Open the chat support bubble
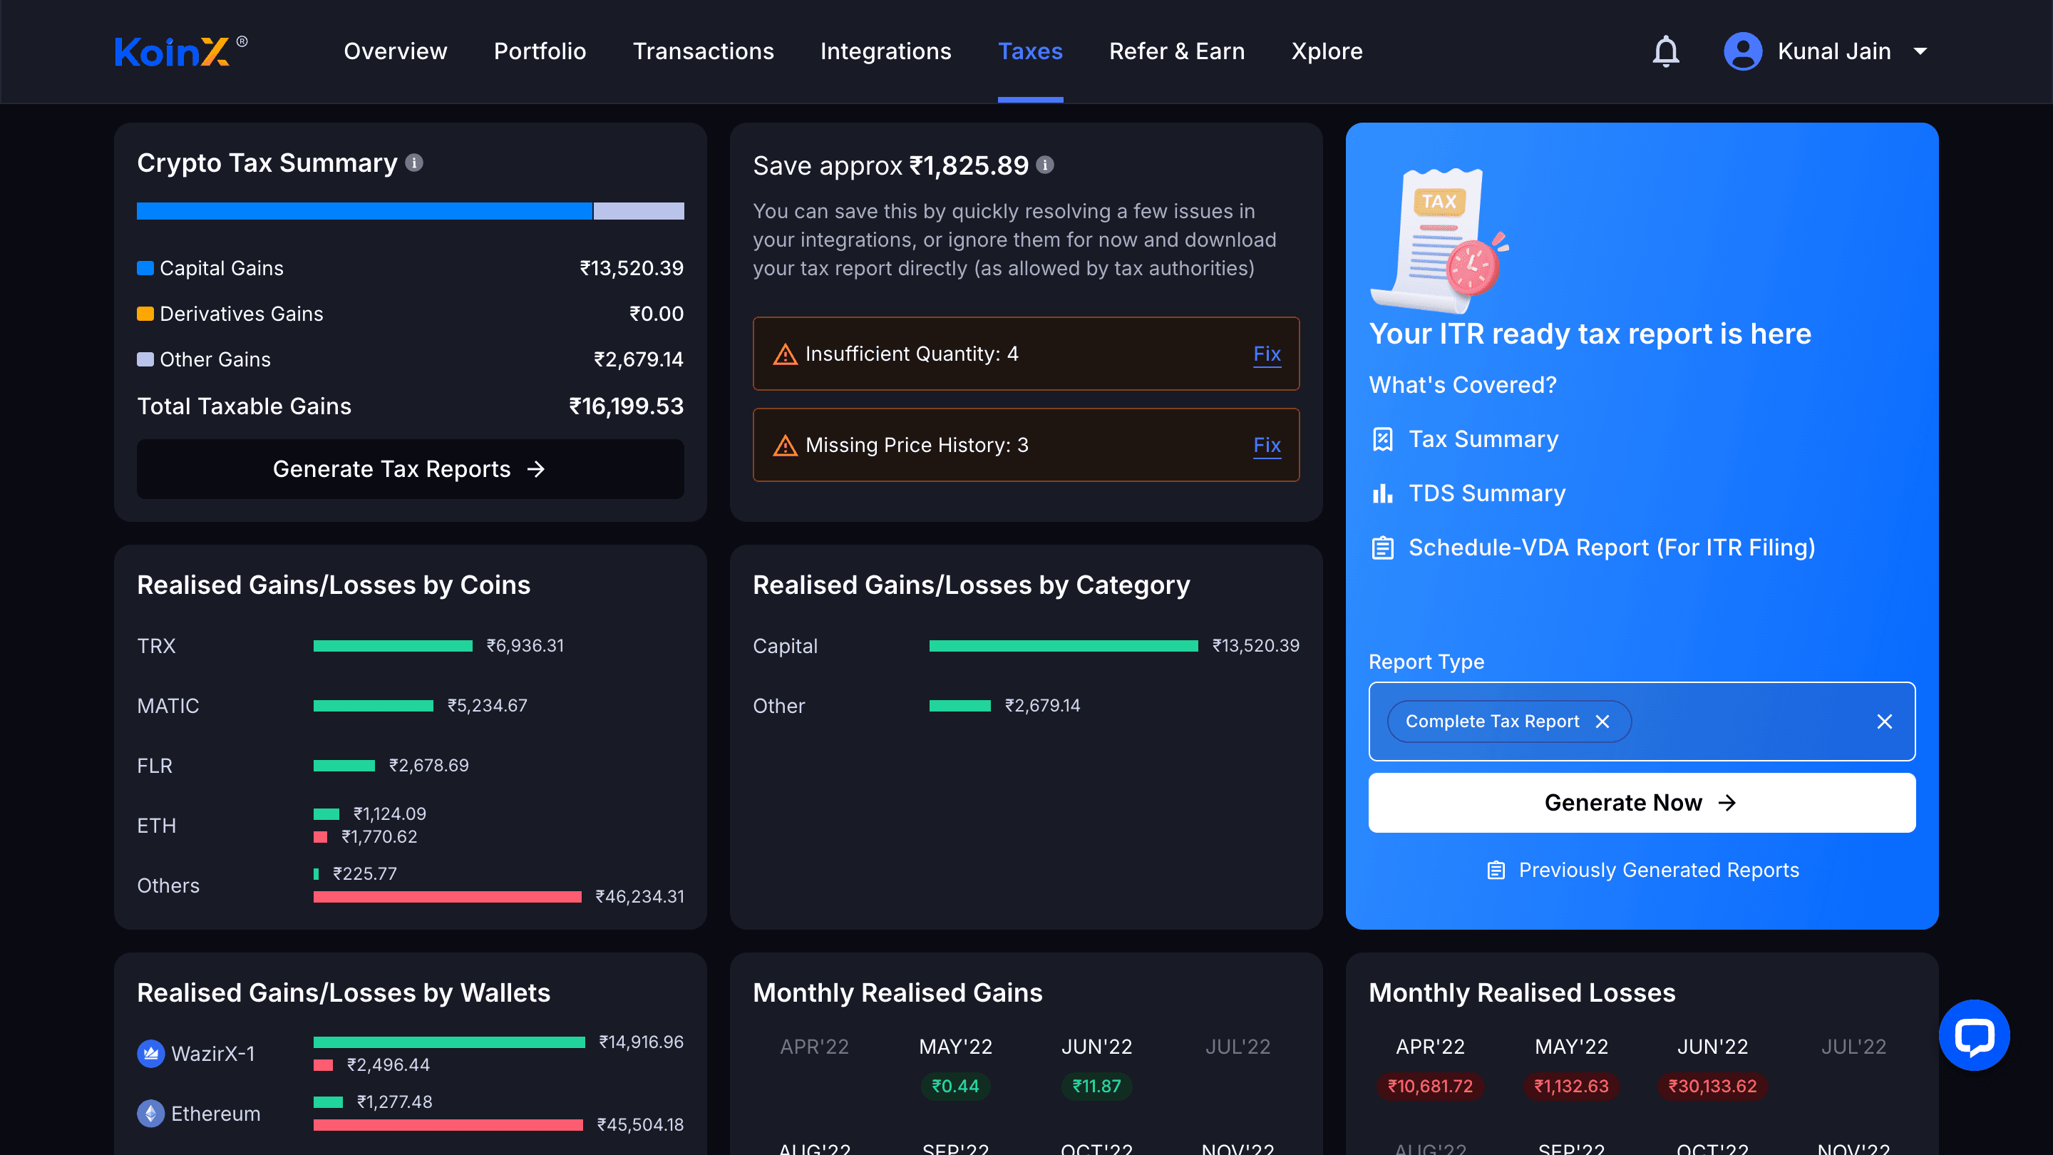Viewport: 2053px width, 1155px height. pos(1974,1035)
